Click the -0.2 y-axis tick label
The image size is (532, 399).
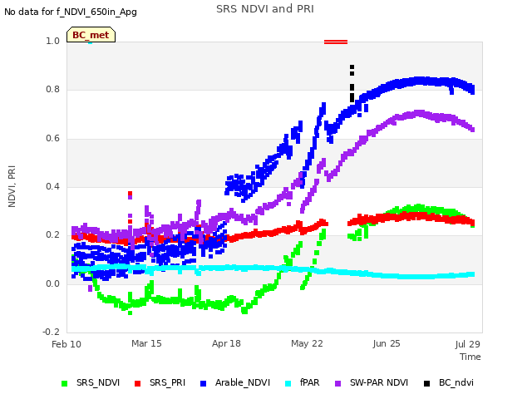[52, 332]
